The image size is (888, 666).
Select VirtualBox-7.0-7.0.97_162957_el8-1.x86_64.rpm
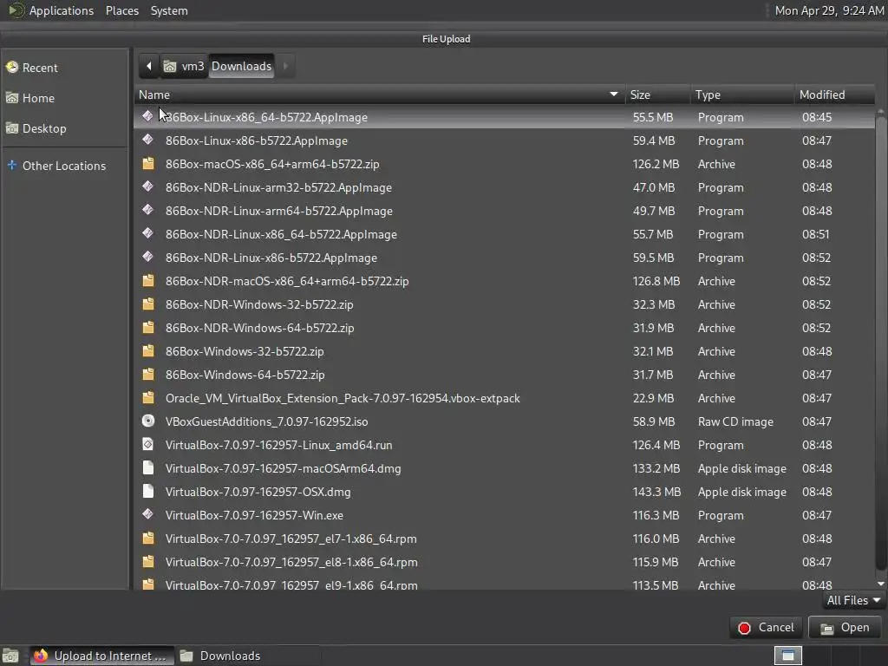coord(504,562)
